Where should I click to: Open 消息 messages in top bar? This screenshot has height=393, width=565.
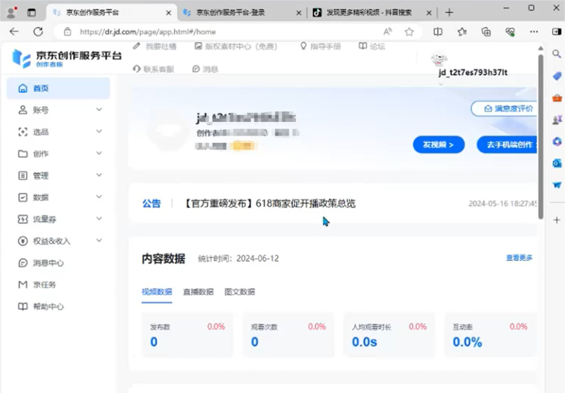tap(205, 69)
